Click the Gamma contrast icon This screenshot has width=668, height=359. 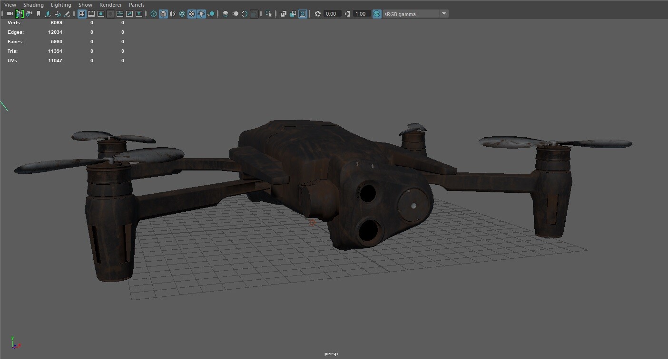click(347, 14)
